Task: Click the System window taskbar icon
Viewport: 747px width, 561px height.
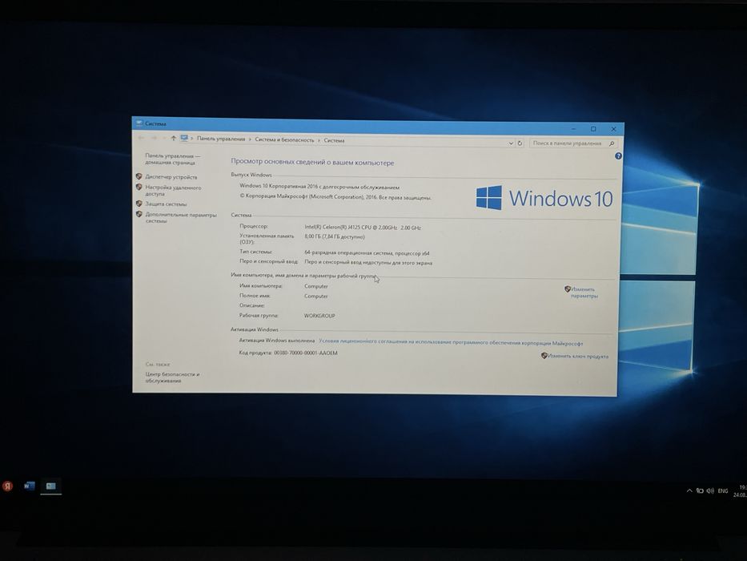Action: point(51,486)
